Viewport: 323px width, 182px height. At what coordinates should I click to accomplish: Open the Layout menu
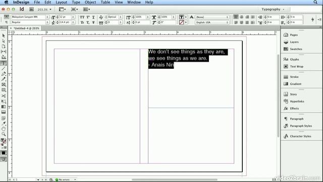coord(61,2)
